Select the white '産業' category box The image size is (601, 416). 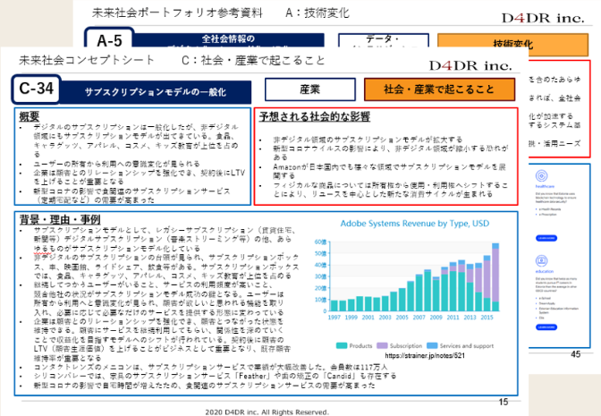309,89
